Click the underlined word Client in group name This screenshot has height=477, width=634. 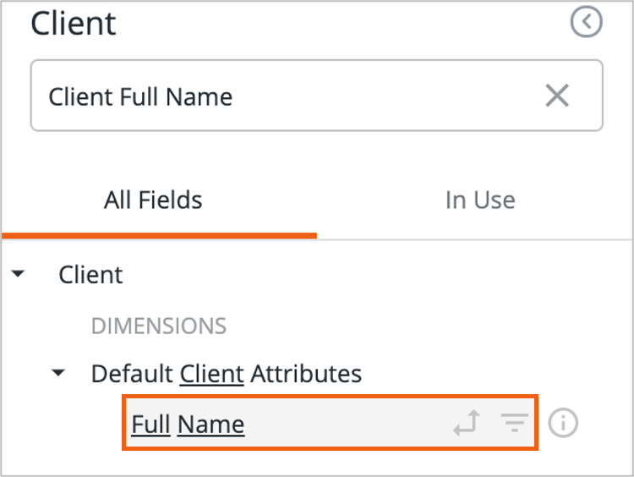[211, 373]
